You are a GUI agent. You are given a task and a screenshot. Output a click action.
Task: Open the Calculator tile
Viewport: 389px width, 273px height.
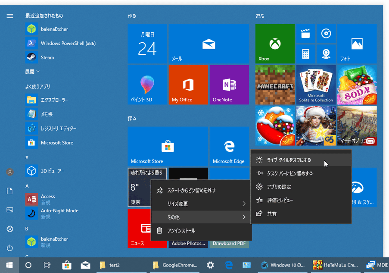[x=306, y=54]
